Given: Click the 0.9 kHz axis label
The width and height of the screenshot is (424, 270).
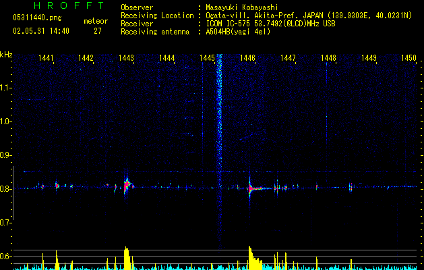Looking at the screenshot, I should click(5, 155).
